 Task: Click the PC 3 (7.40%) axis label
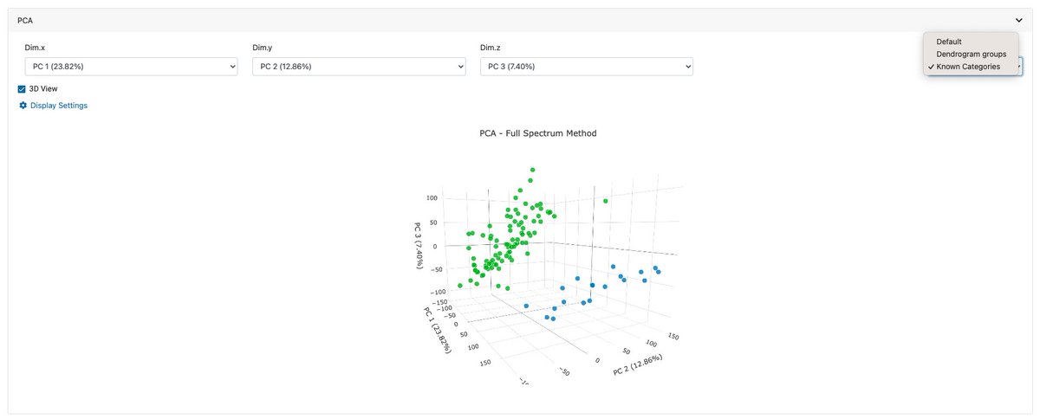pos(417,245)
